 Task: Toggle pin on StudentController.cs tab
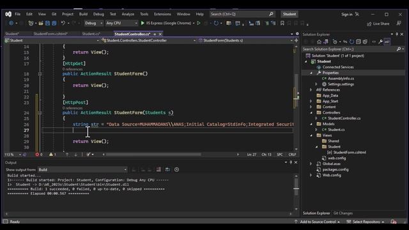[x=155, y=34]
